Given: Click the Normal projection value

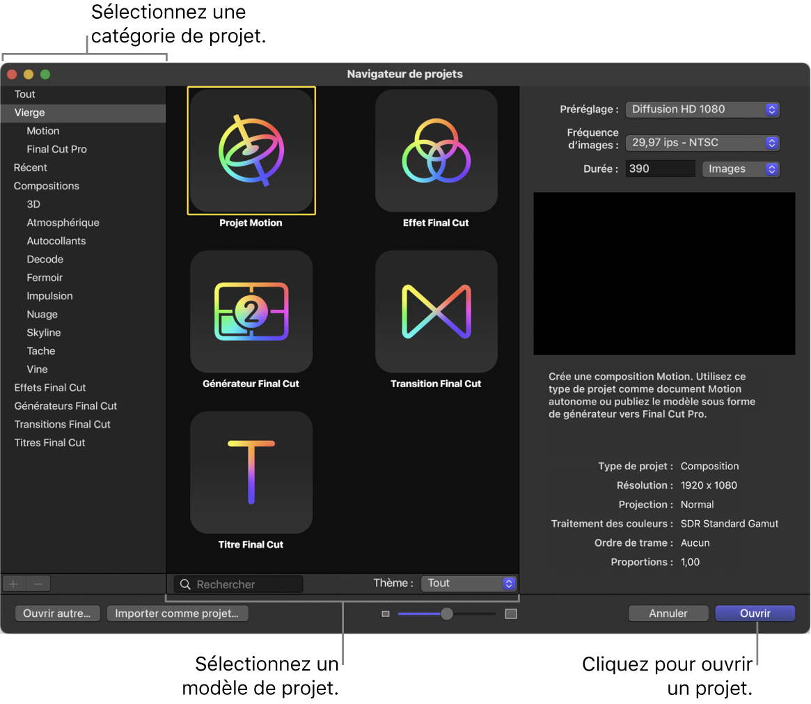Looking at the screenshot, I should click(x=698, y=504).
